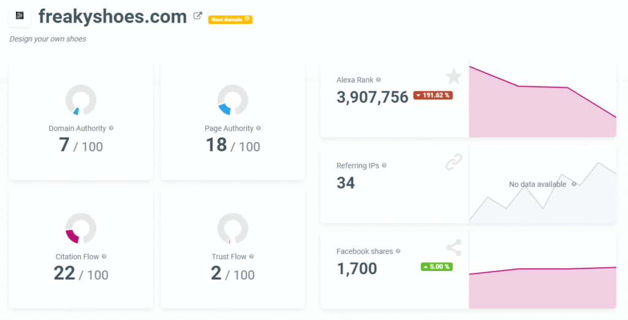The width and height of the screenshot is (628, 320).
Task: Open the Domain Authority help info icon
Action: point(111,129)
